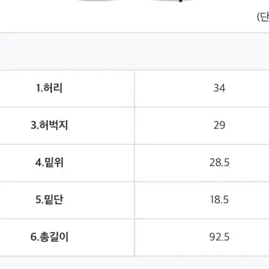The width and height of the screenshot is (269, 269).
Task: Click the 5.밑단 row label
Action: (49, 200)
